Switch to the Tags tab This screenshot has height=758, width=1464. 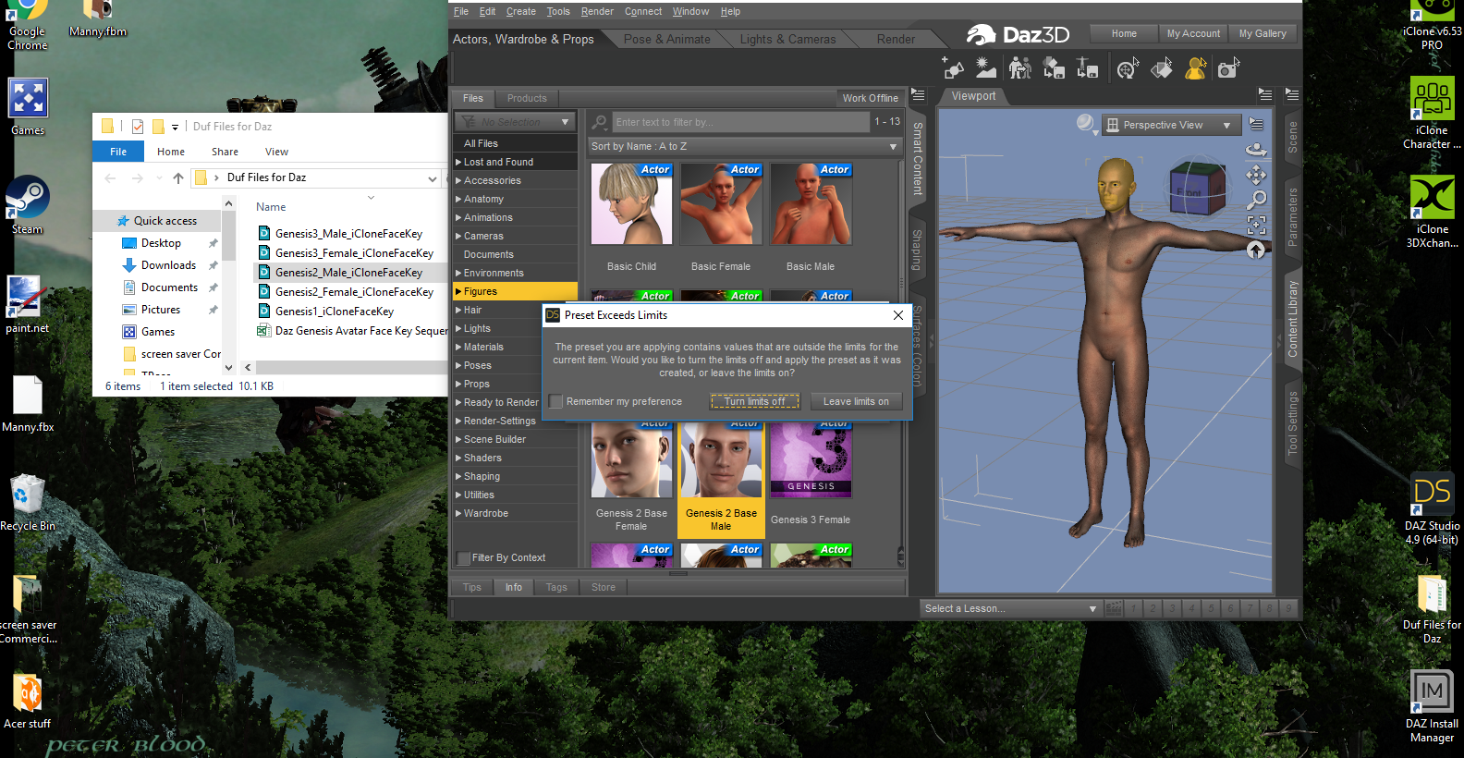556,587
